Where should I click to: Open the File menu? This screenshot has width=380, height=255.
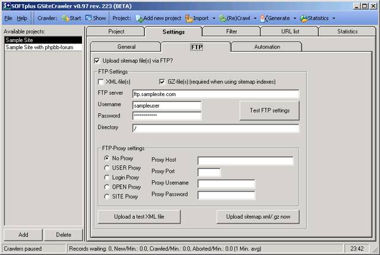[x=8, y=18]
